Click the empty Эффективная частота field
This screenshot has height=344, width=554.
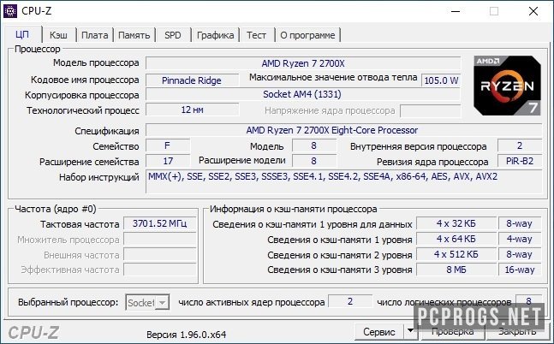point(160,270)
